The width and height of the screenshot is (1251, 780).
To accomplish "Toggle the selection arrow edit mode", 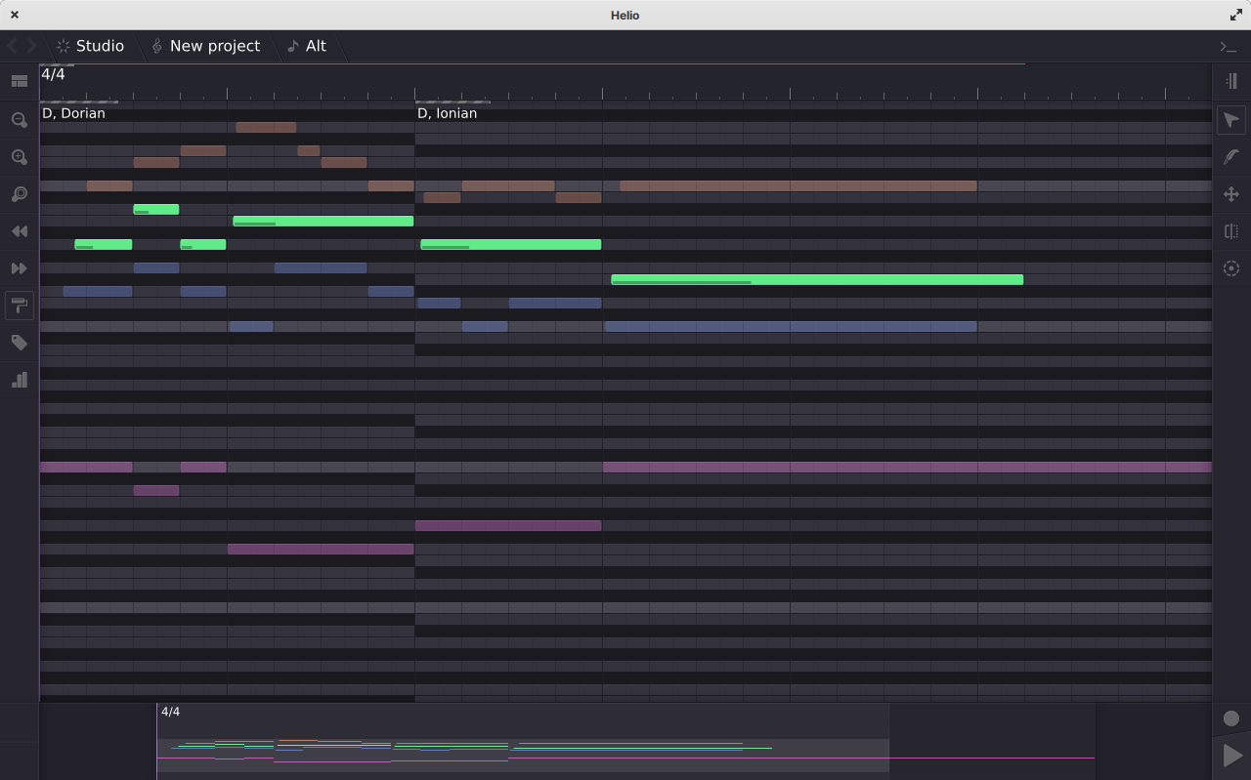I will (1231, 119).
